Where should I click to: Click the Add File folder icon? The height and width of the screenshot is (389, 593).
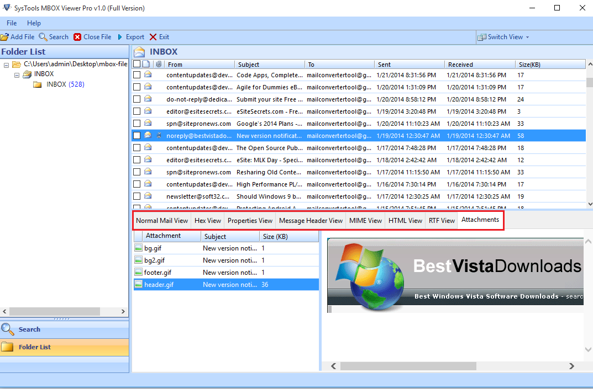pyautogui.click(x=4, y=37)
